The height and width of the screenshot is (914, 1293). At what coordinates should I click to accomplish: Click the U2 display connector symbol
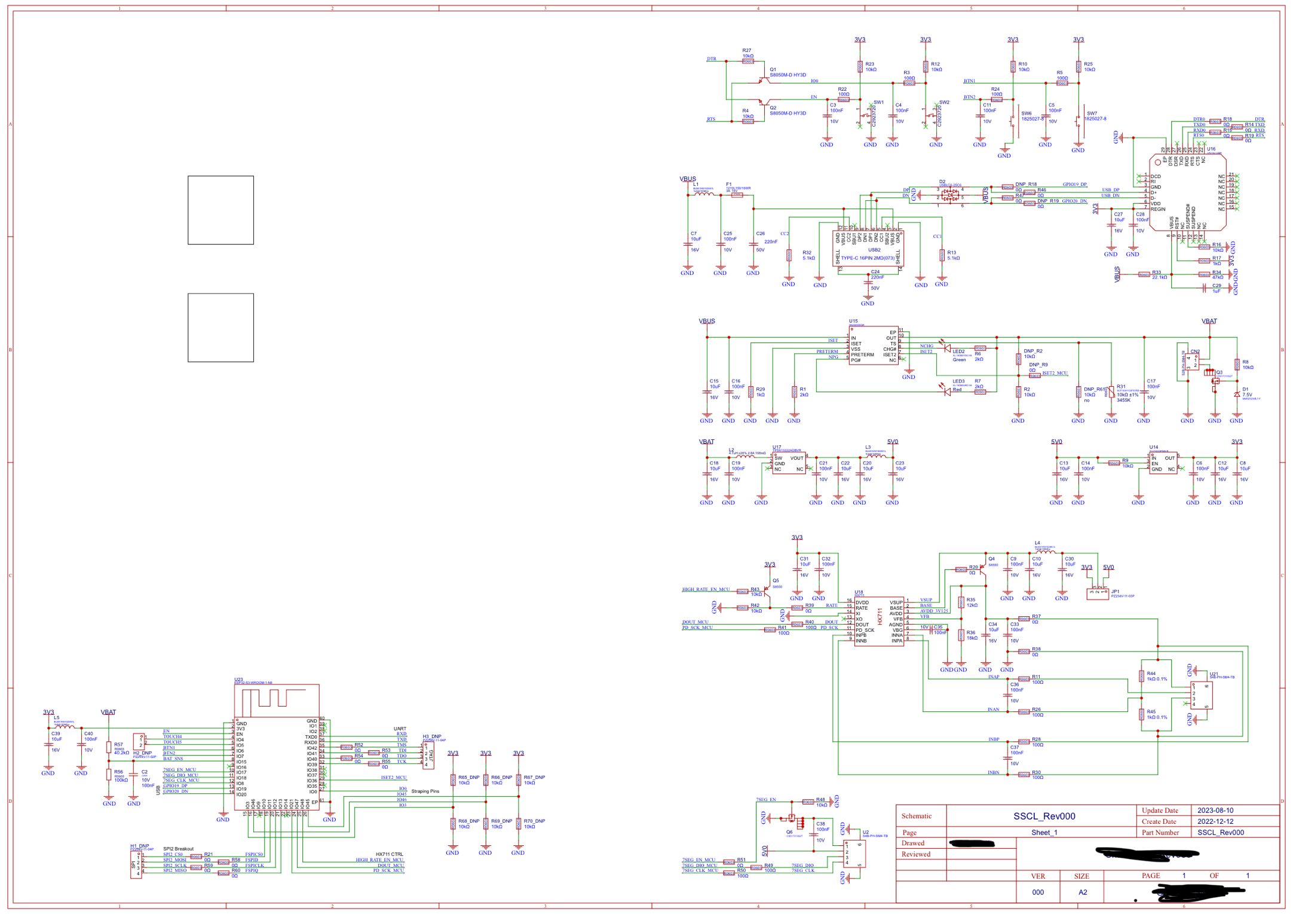[x=854, y=854]
